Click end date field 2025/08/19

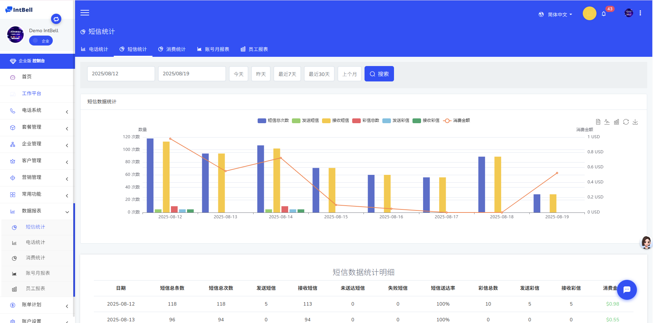192,74
